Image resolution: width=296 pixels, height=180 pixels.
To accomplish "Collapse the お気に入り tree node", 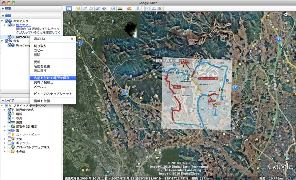I will (2, 21).
